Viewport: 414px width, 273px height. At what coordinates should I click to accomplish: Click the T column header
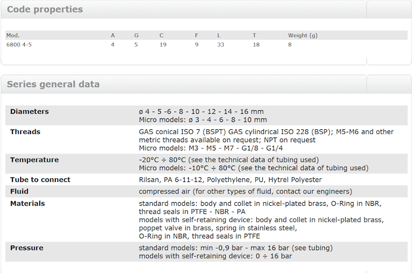(254, 35)
